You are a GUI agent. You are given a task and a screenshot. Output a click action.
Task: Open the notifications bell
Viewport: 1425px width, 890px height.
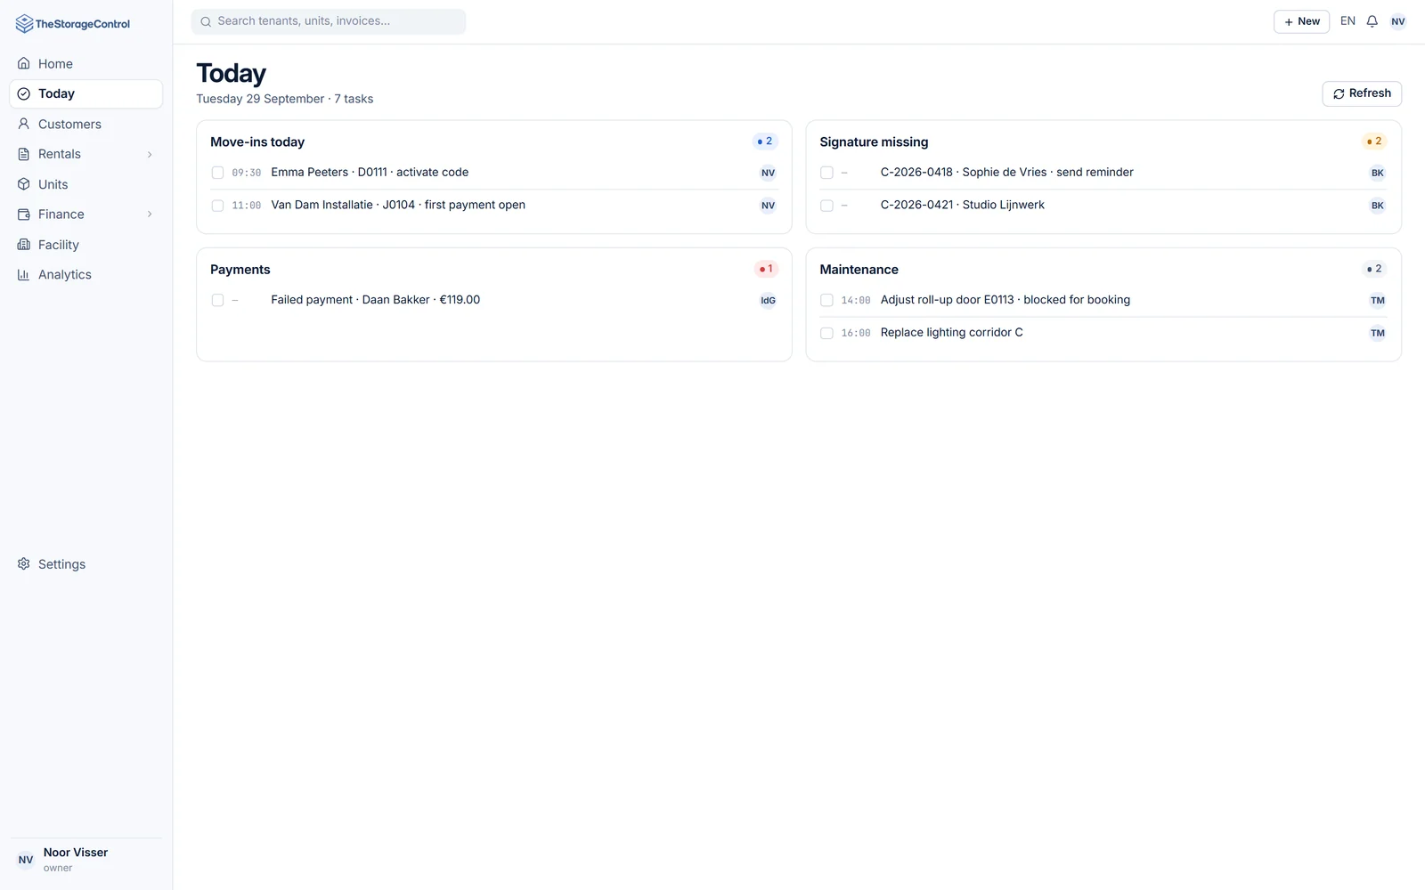1372,21
